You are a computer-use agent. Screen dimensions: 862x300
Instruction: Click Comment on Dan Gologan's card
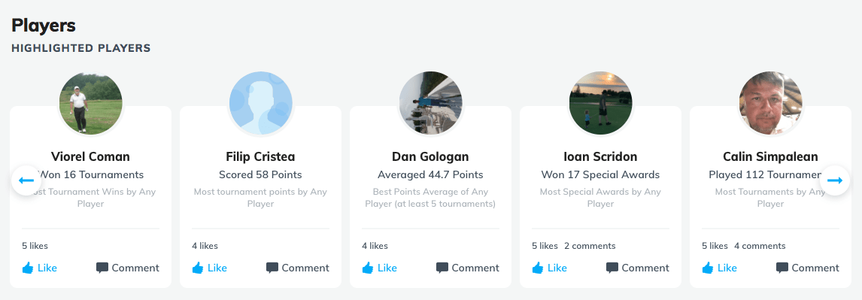pyautogui.click(x=468, y=268)
